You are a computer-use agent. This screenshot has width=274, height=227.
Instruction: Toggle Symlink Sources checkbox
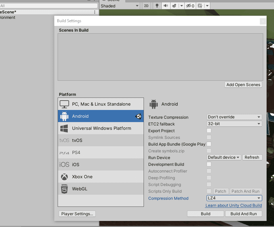(x=209, y=137)
